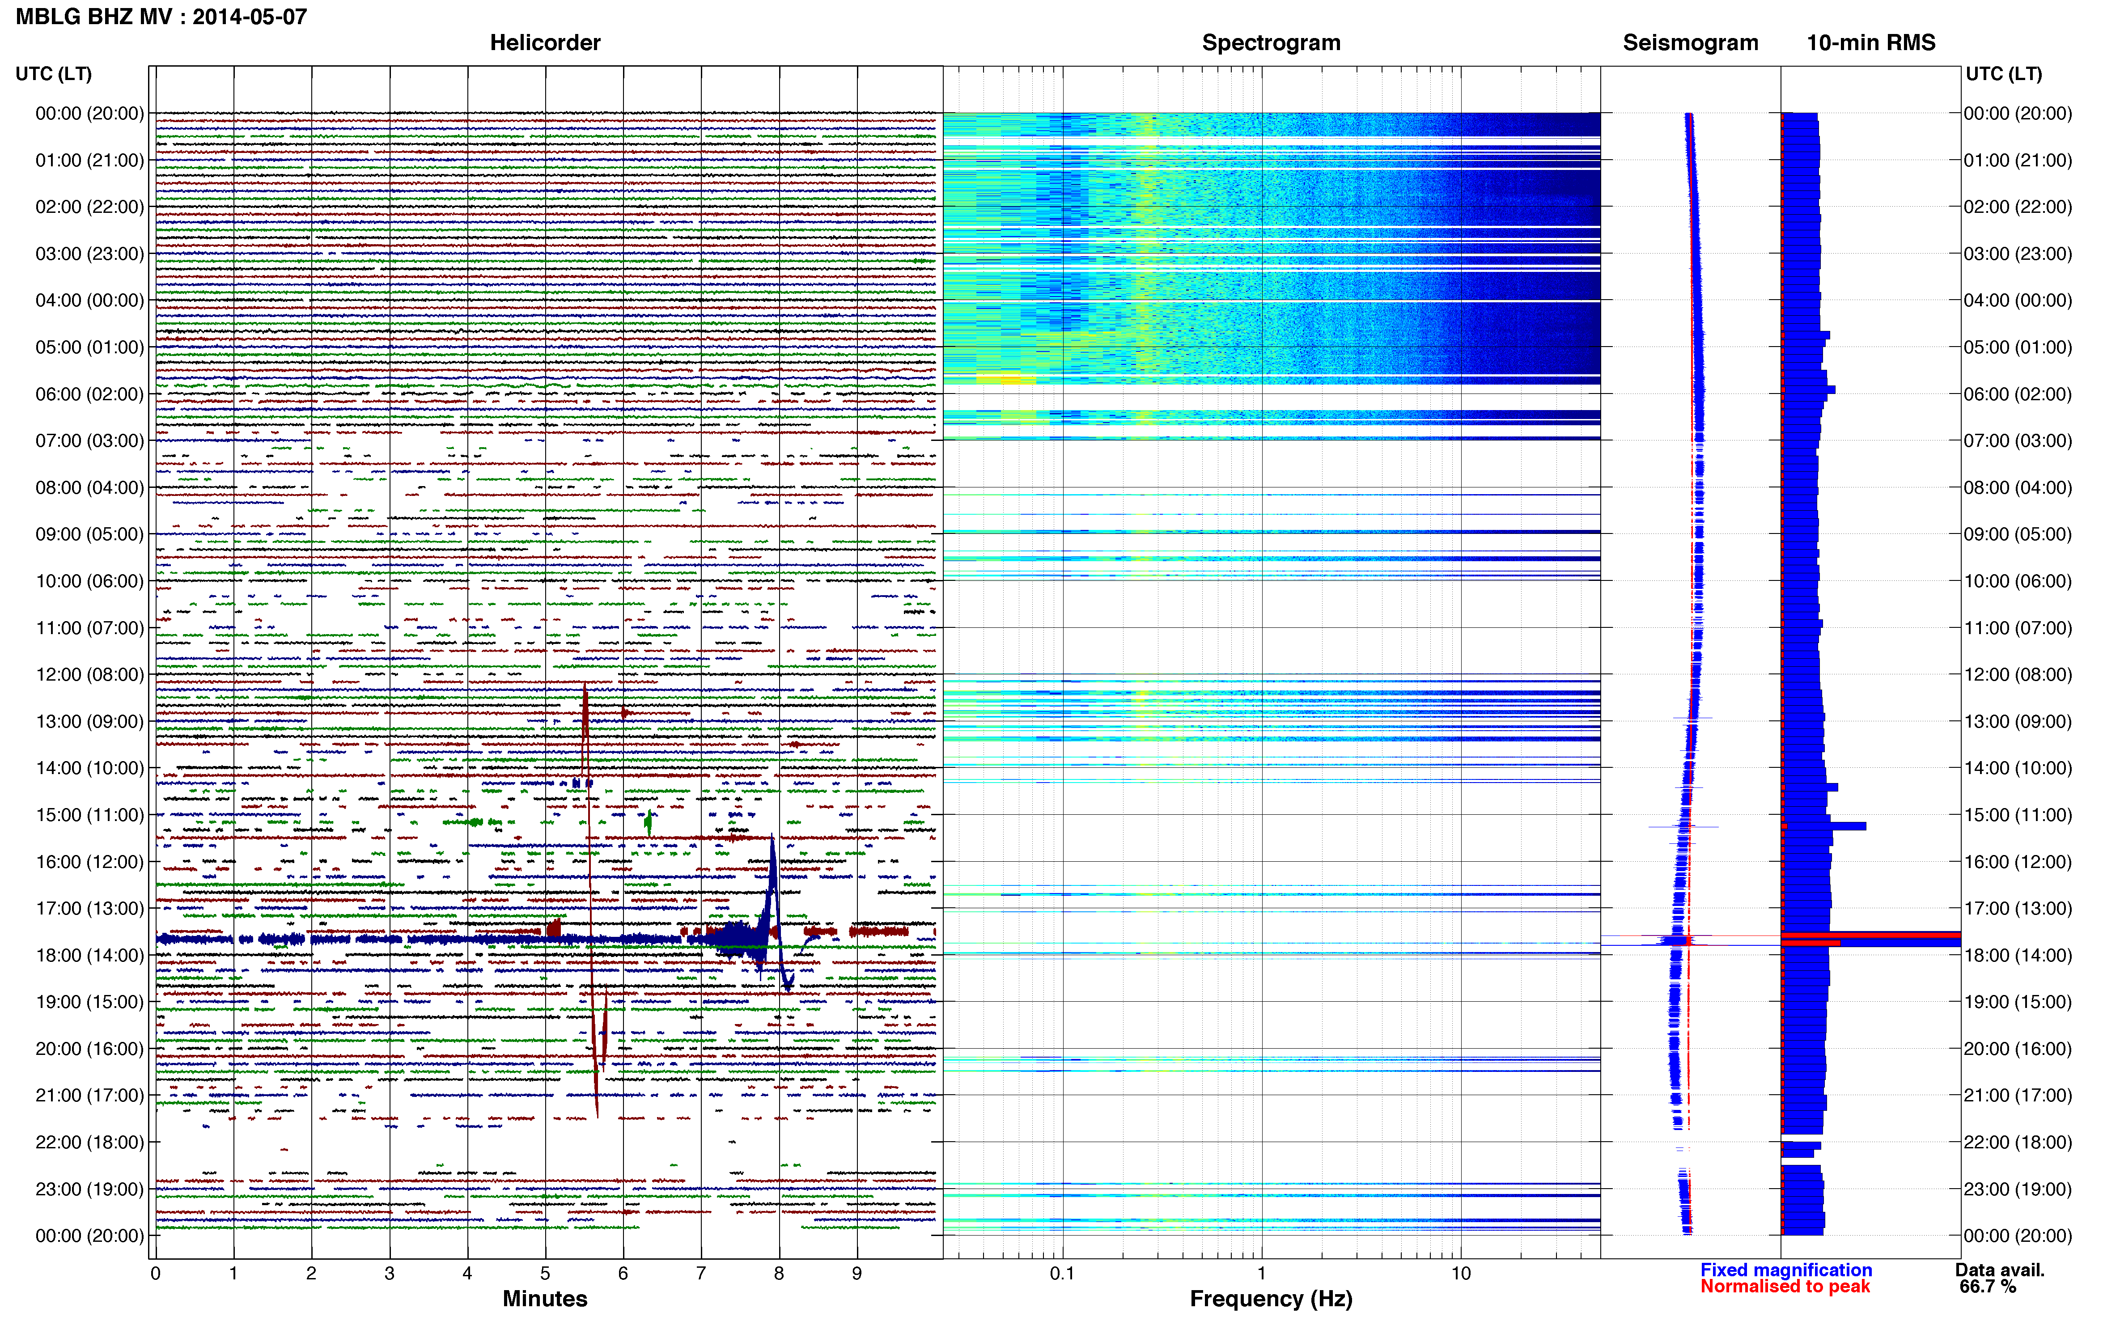Click left time label 07:00 (03:00)
Viewport: 2120px width, 1325px height.
pos(89,441)
